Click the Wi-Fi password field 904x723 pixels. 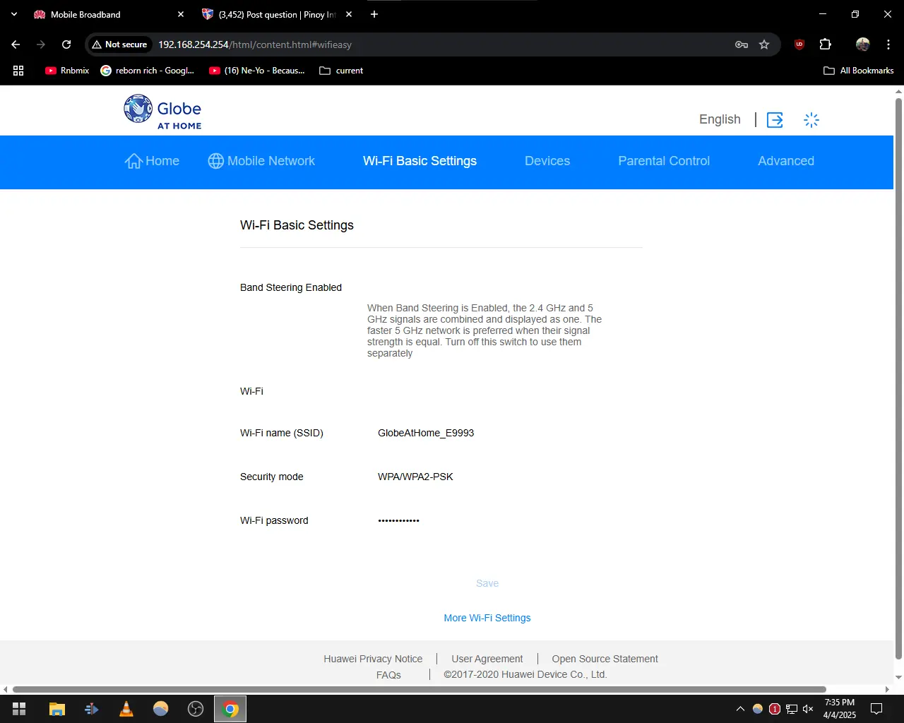[398, 520]
